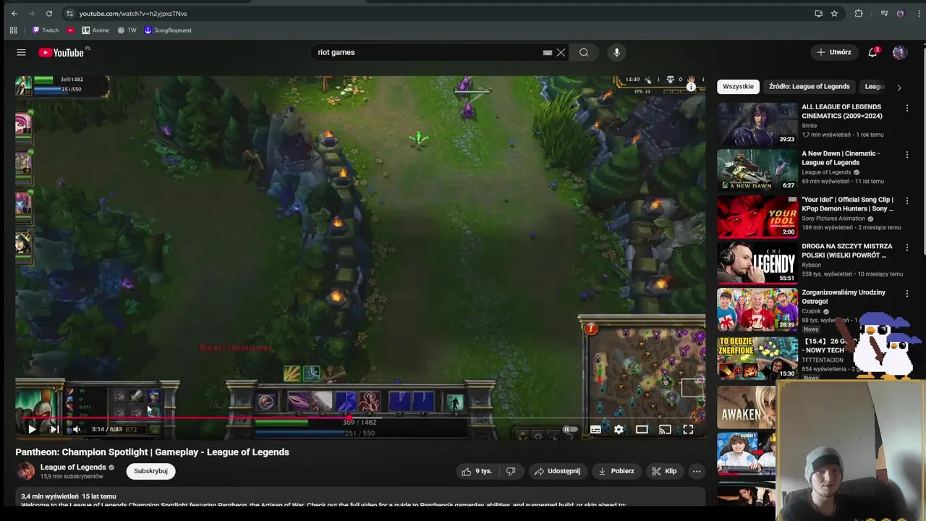Open the YouTube hamburger guide menu
This screenshot has width=926, height=521.
(21, 52)
